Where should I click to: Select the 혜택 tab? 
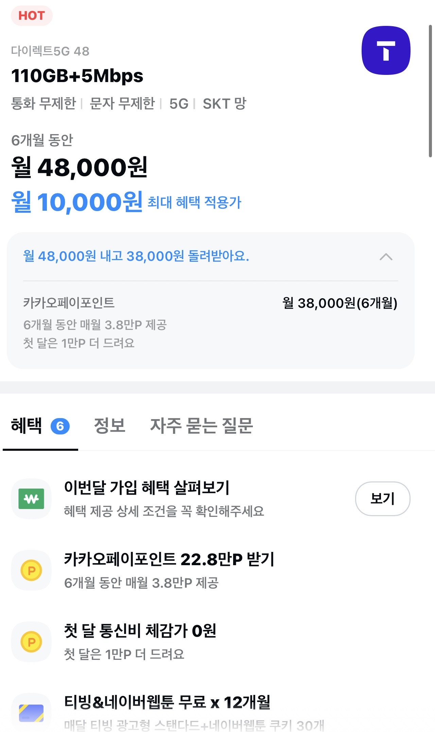pyautogui.click(x=27, y=426)
